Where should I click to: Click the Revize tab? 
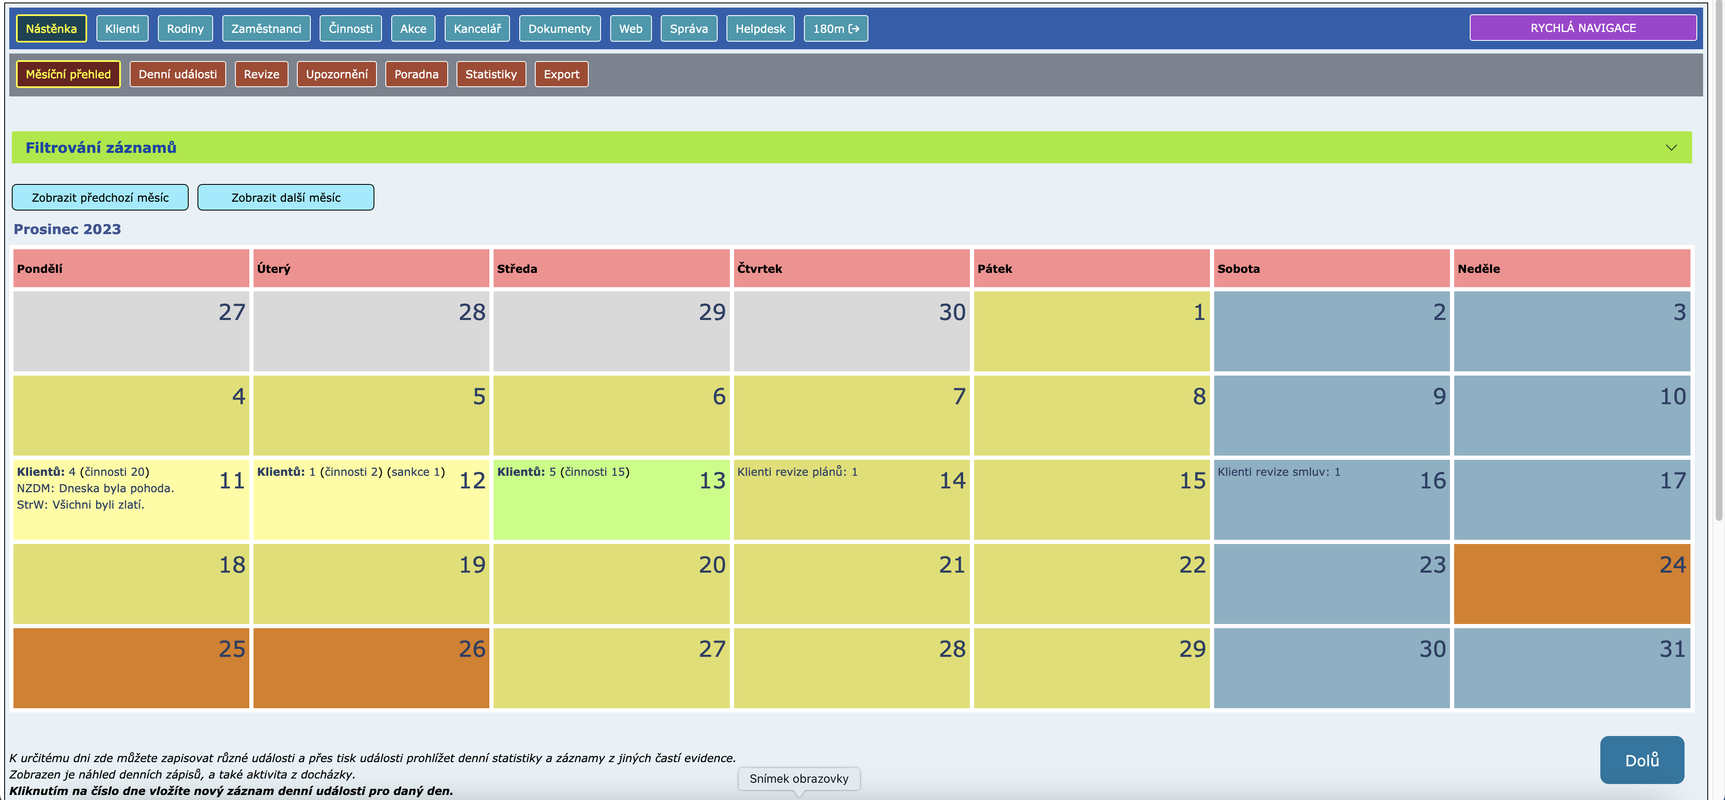pos(261,74)
